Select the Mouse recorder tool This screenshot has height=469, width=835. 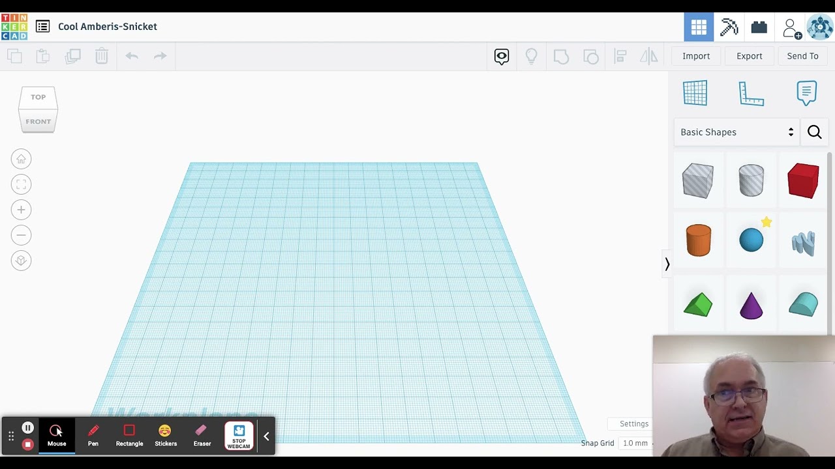point(57,436)
